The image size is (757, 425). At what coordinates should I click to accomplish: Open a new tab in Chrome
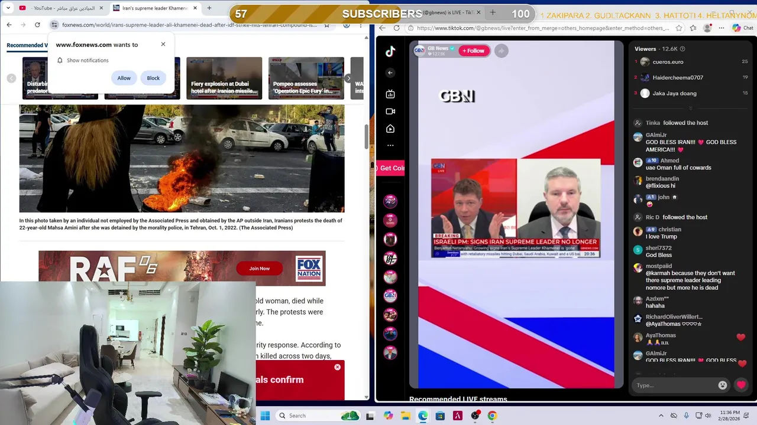tap(209, 8)
